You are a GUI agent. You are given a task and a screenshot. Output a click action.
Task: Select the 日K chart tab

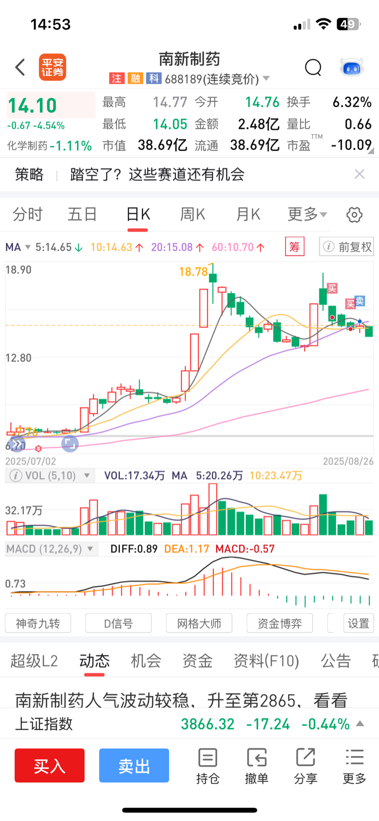click(138, 214)
